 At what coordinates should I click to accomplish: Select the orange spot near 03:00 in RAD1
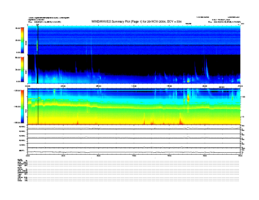[54, 79]
